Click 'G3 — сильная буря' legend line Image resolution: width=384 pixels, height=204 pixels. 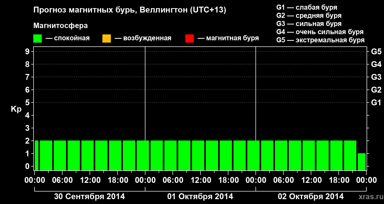click(309, 24)
